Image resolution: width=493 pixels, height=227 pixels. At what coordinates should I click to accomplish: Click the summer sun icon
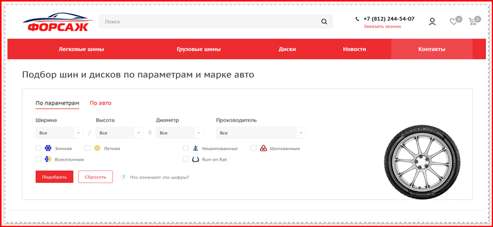coord(97,148)
